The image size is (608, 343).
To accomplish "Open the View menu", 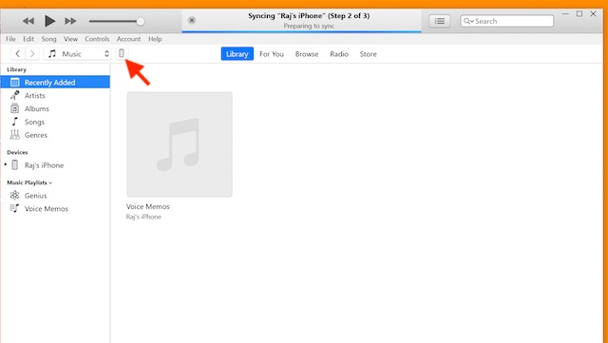I will pos(70,39).
